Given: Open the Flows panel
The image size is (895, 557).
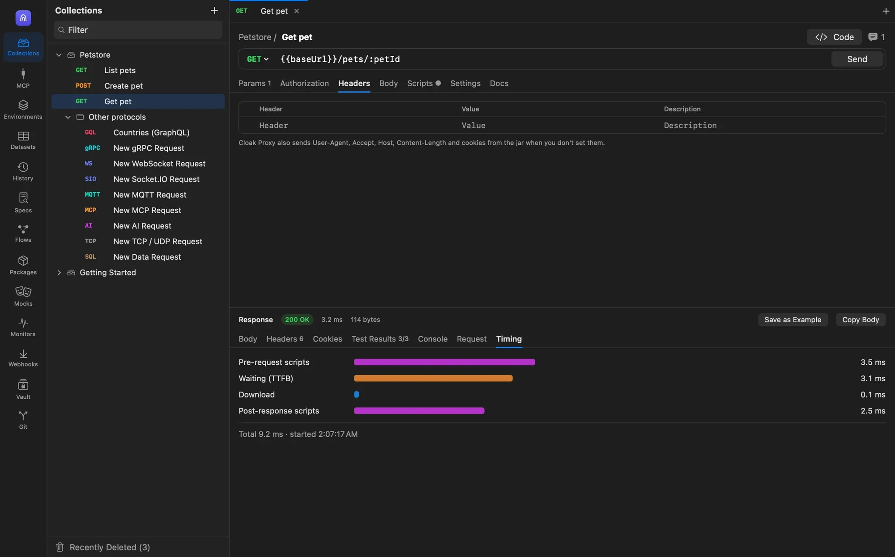Looking at the screenshot, I should 23,233.
